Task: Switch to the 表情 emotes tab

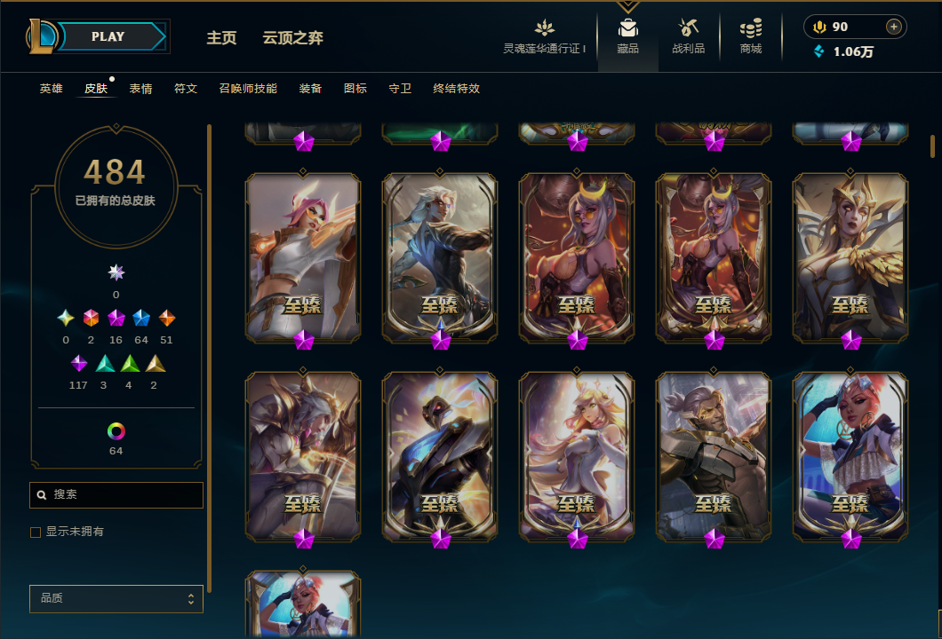Action: [x=140, y=89]
